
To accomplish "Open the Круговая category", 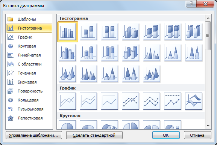I will (29, 46).
